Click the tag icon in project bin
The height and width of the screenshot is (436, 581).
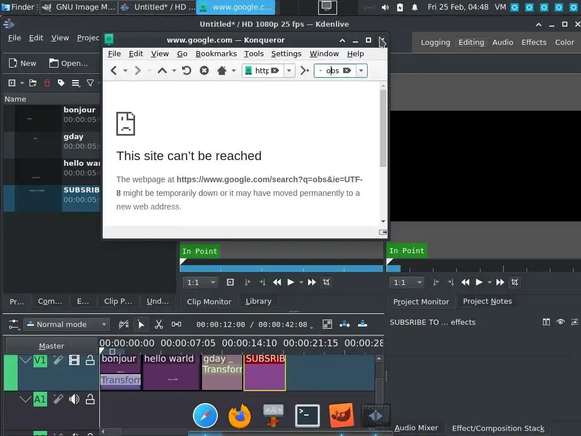point(61,83)
